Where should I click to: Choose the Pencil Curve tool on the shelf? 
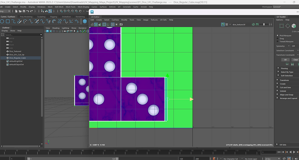(x=19, y=21)
